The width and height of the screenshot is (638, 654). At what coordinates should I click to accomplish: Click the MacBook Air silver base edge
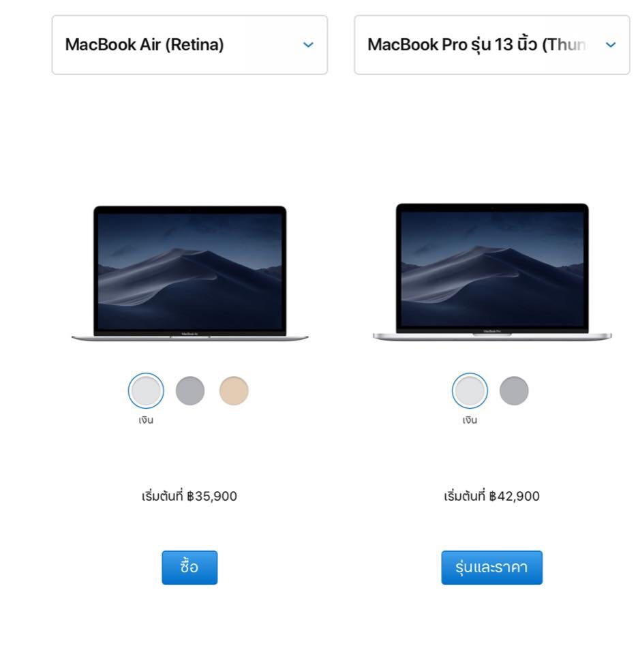coord(190,339)
